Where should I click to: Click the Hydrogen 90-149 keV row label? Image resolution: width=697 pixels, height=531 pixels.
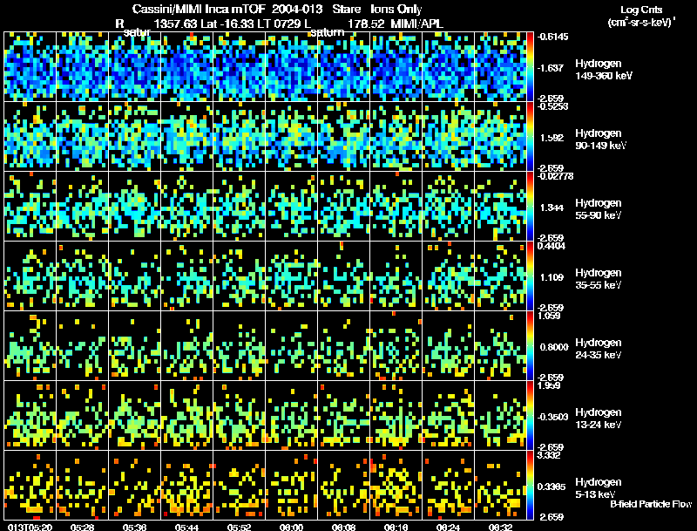(601, 140)
